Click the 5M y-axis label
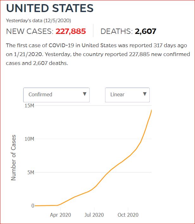195x224 pixels. pyautogui.click(x=30, y=172)
